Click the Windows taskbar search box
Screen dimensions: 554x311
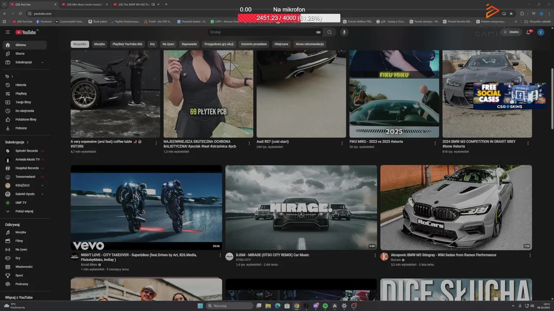[x=229, y=306]
